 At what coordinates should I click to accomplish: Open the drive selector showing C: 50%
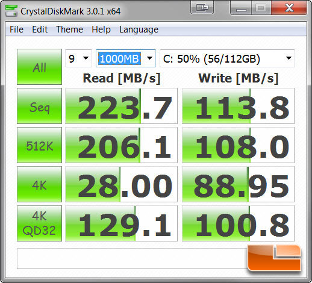click(x=227, y=58)
